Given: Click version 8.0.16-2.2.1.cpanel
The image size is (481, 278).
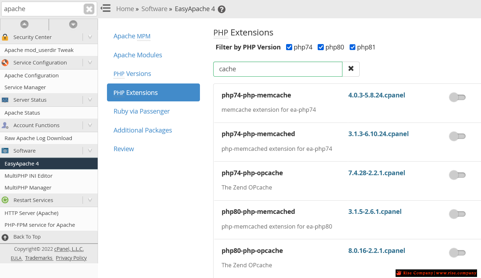Looking at the screenshot, I should coord(377,251).
